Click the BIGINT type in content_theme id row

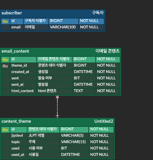[74, 130]
